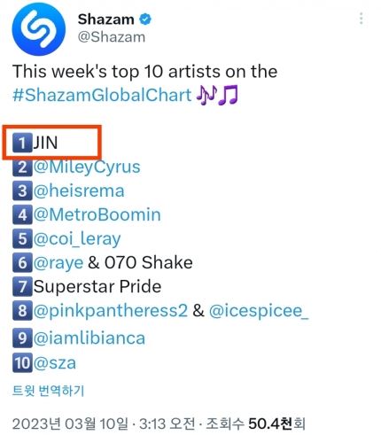Click the number 5 keycap emoji
Viewport: 381px width, 435px height.
coord(22,238)
